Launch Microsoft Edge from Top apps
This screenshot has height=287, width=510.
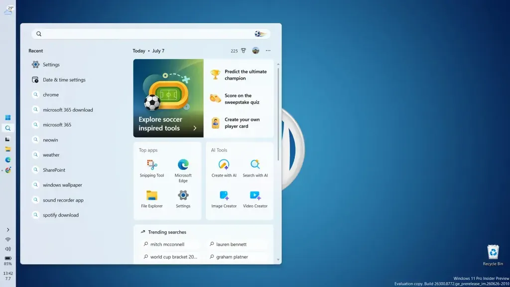click(x=183, y=171)
